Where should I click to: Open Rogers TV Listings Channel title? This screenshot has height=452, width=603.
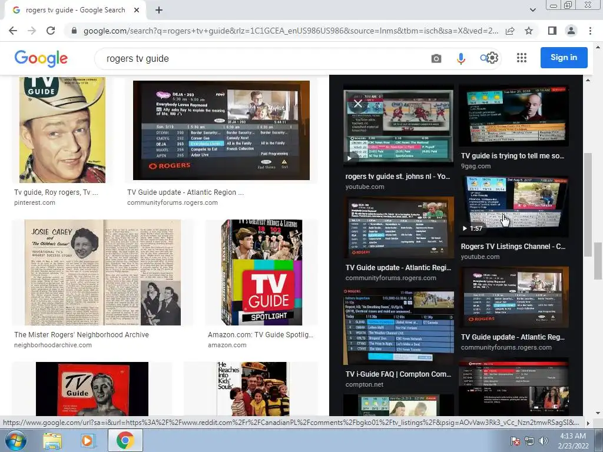coord(513,247)
